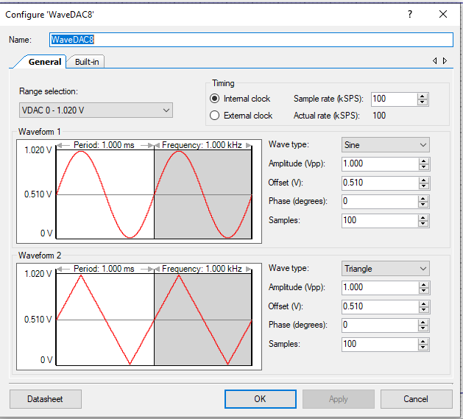Viewport: 463px width, 419px height.
Task: Click the Cancel button
Action: [x=415, y=399]
